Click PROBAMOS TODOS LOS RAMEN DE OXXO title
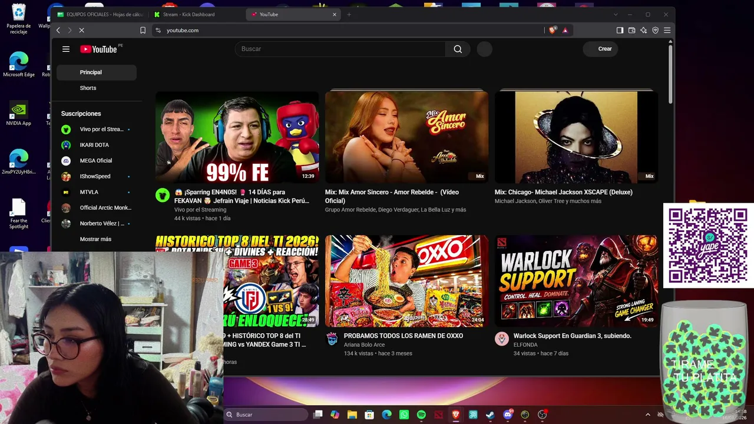This screenshot has height=424, width=754. pyautogui.click(x=404, y=336)
